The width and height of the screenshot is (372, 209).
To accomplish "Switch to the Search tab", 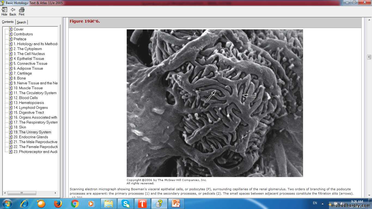I will [x=22, y=22].
